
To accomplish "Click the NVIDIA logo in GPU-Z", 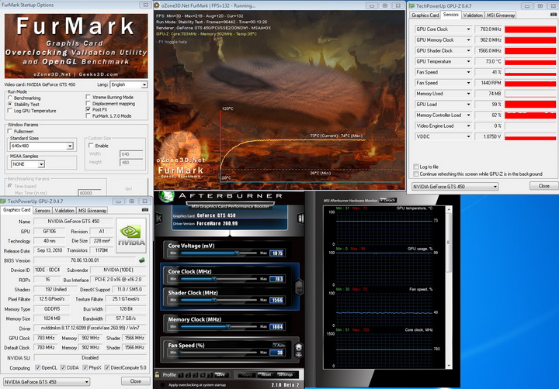I will coord(130,234).
